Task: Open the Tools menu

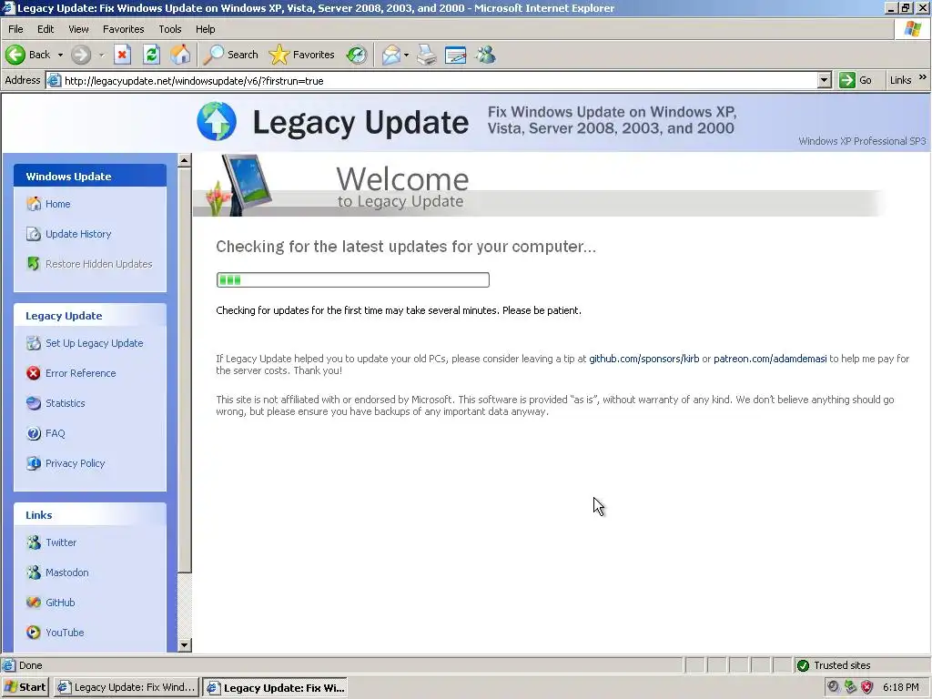Action: click(x=170, y=29)
